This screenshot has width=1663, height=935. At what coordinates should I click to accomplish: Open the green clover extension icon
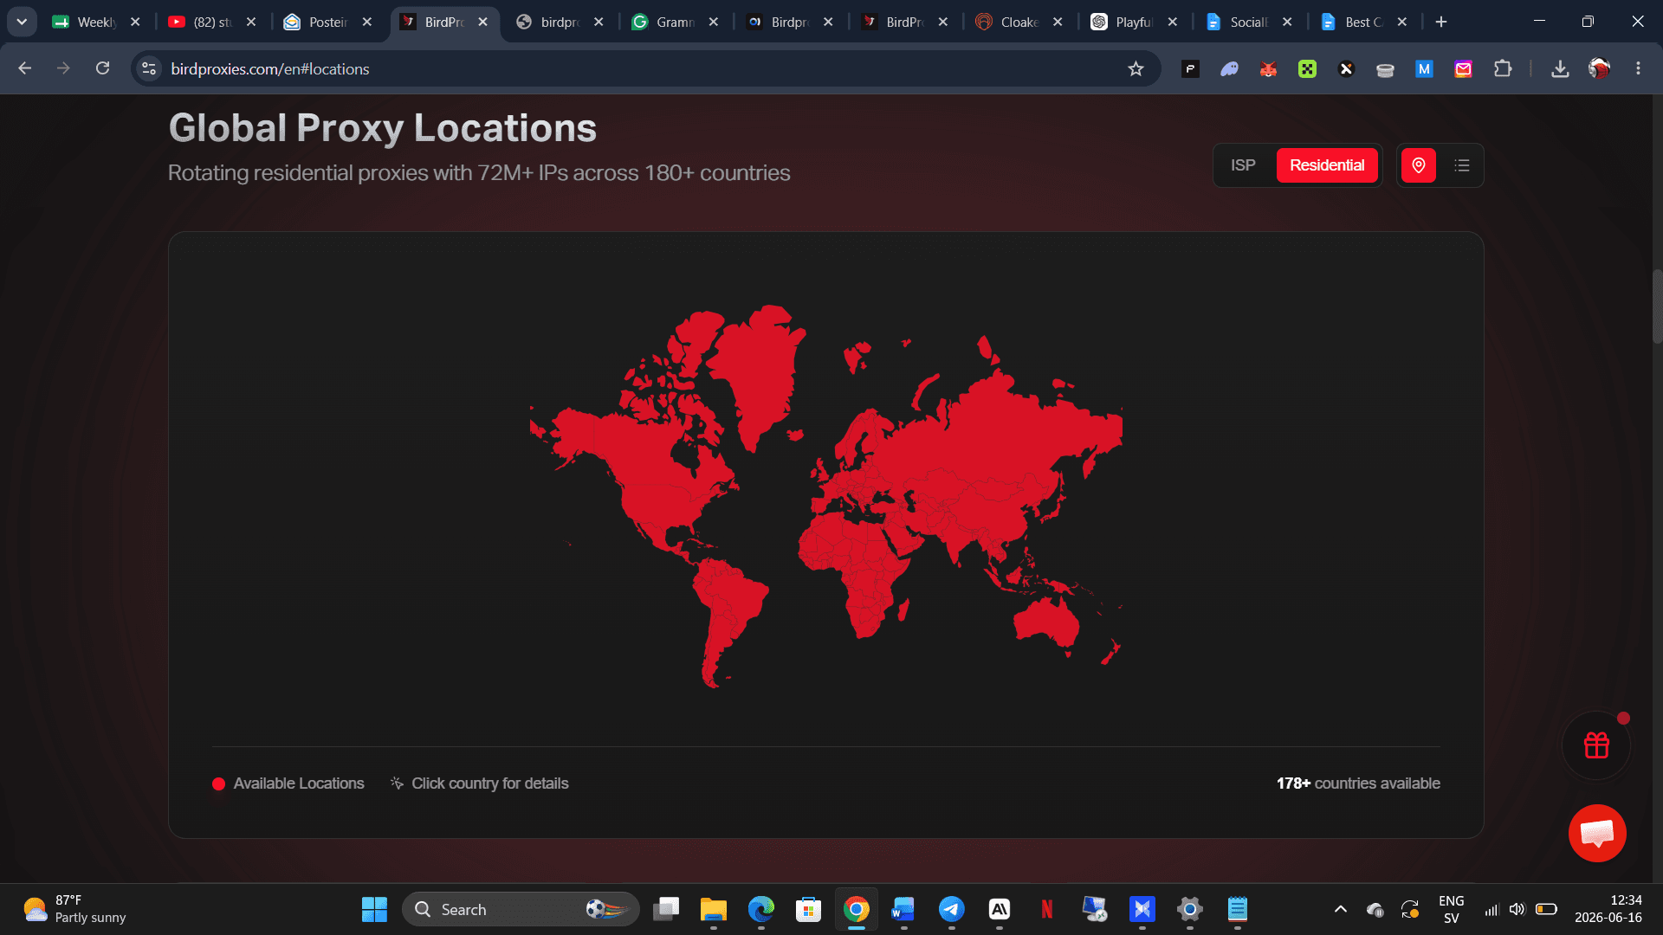point(1307,68)
